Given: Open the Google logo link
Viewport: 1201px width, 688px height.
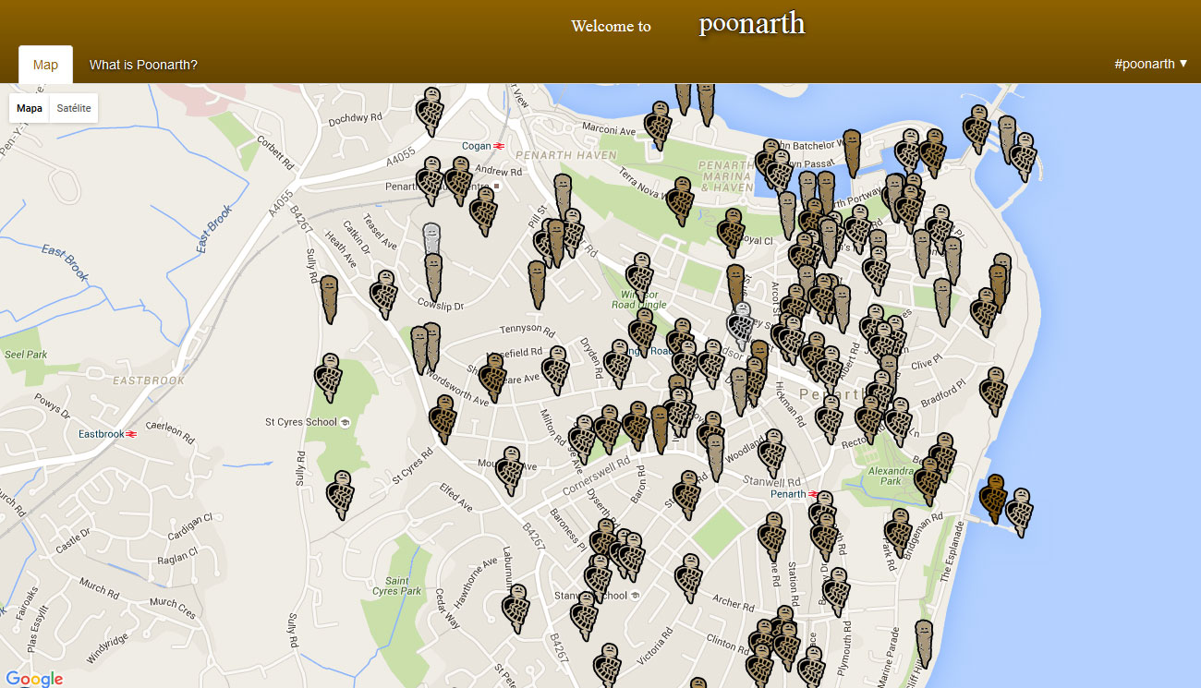Looking at the screenshot, I should pyautogui.click(x=34, y=679).
